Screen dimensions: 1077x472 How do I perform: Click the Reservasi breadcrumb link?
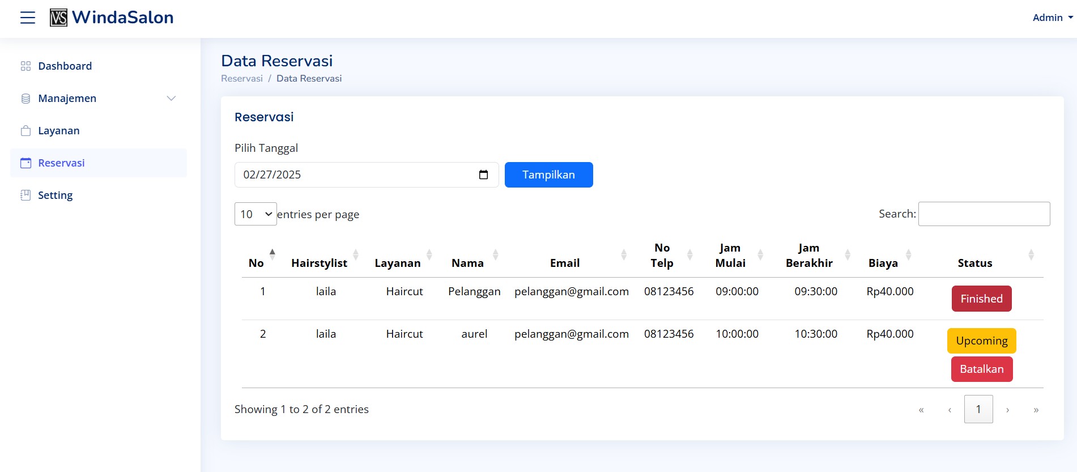242,79
